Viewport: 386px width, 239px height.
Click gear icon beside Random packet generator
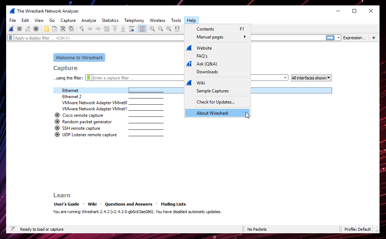[57, 121]
